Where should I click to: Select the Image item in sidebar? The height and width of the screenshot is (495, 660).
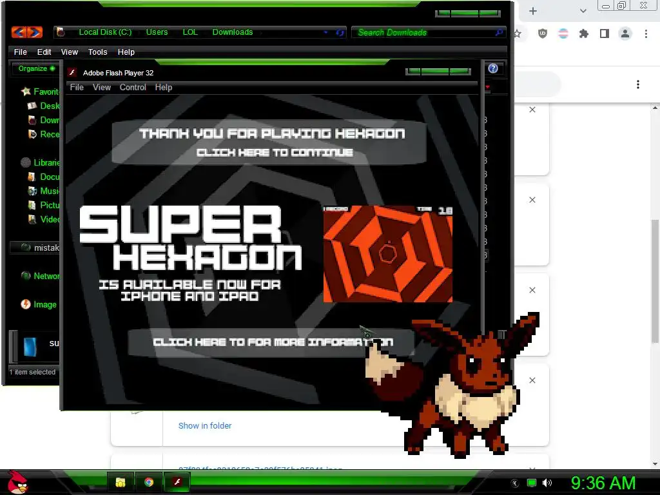coord(39,304)
